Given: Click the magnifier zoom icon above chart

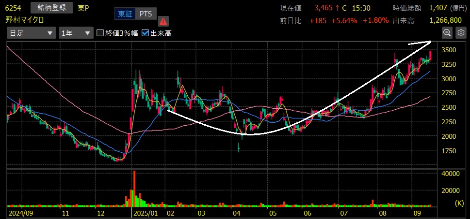Looking at the screenshot, I should click(446, 32).
